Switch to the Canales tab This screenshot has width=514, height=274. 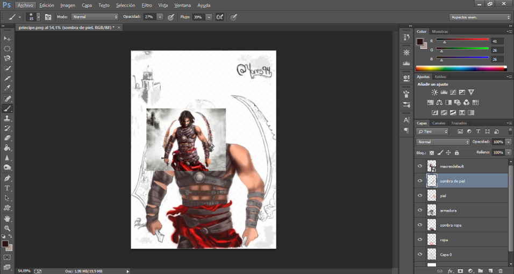coord(439,123)
